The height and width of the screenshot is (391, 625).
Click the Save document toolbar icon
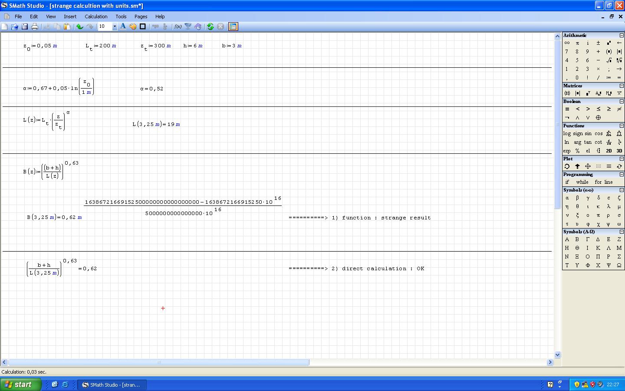click(25, 27)
